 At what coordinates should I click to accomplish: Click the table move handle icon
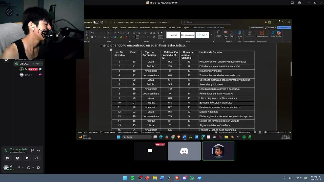[x=111, y=50]
